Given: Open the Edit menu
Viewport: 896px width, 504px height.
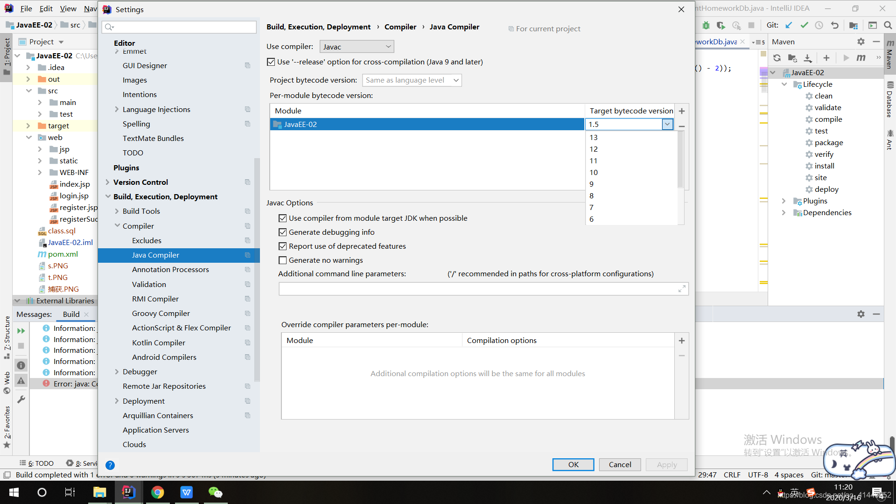Looking at the screenshot, I should (46, 8).
